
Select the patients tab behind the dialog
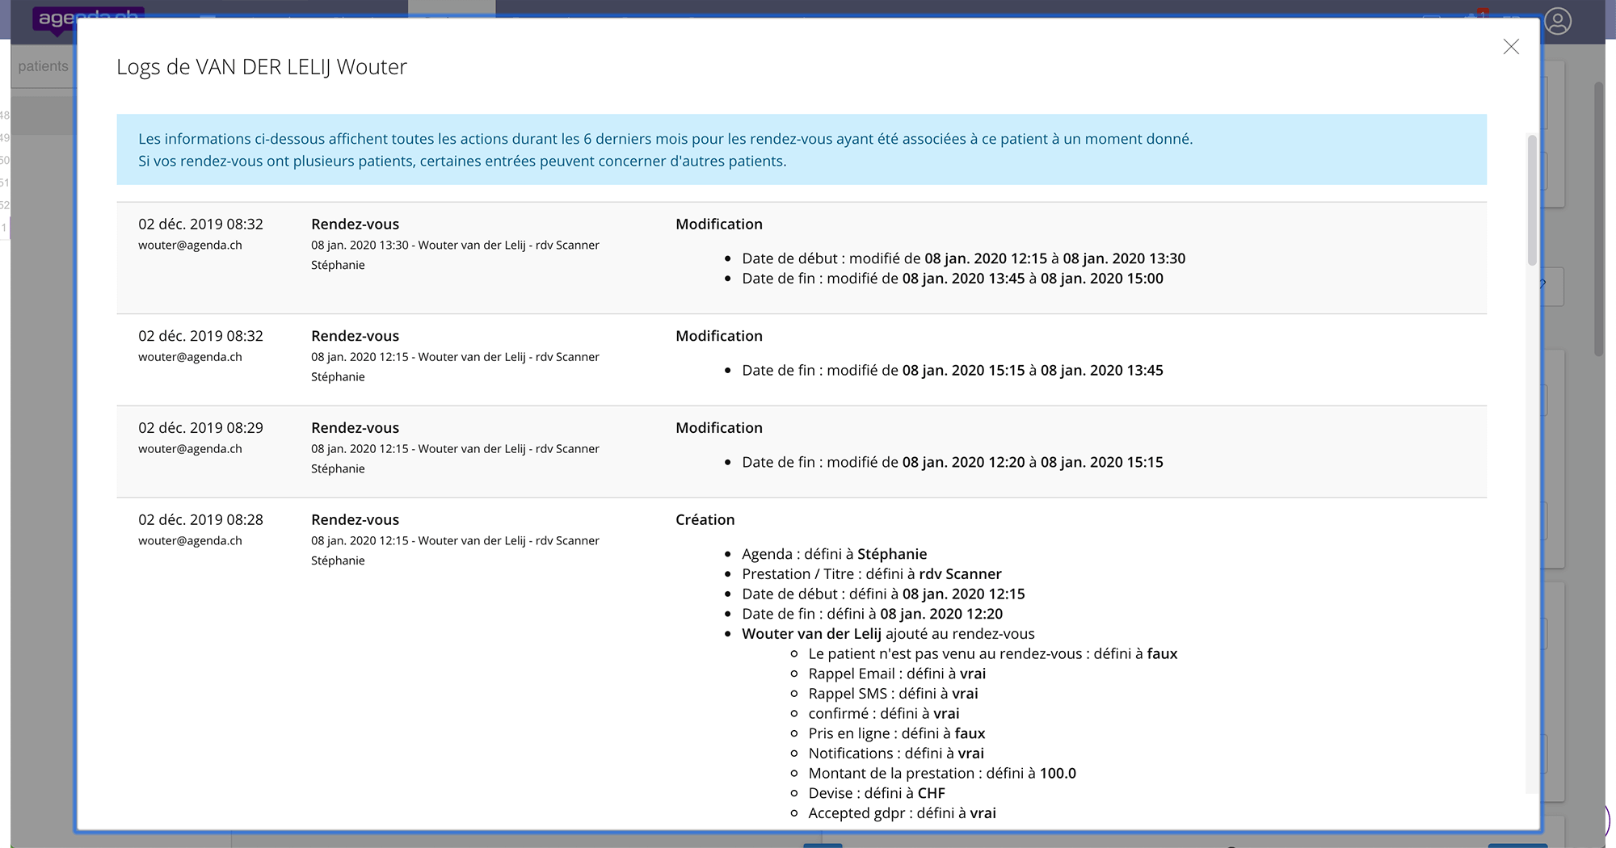43,66
